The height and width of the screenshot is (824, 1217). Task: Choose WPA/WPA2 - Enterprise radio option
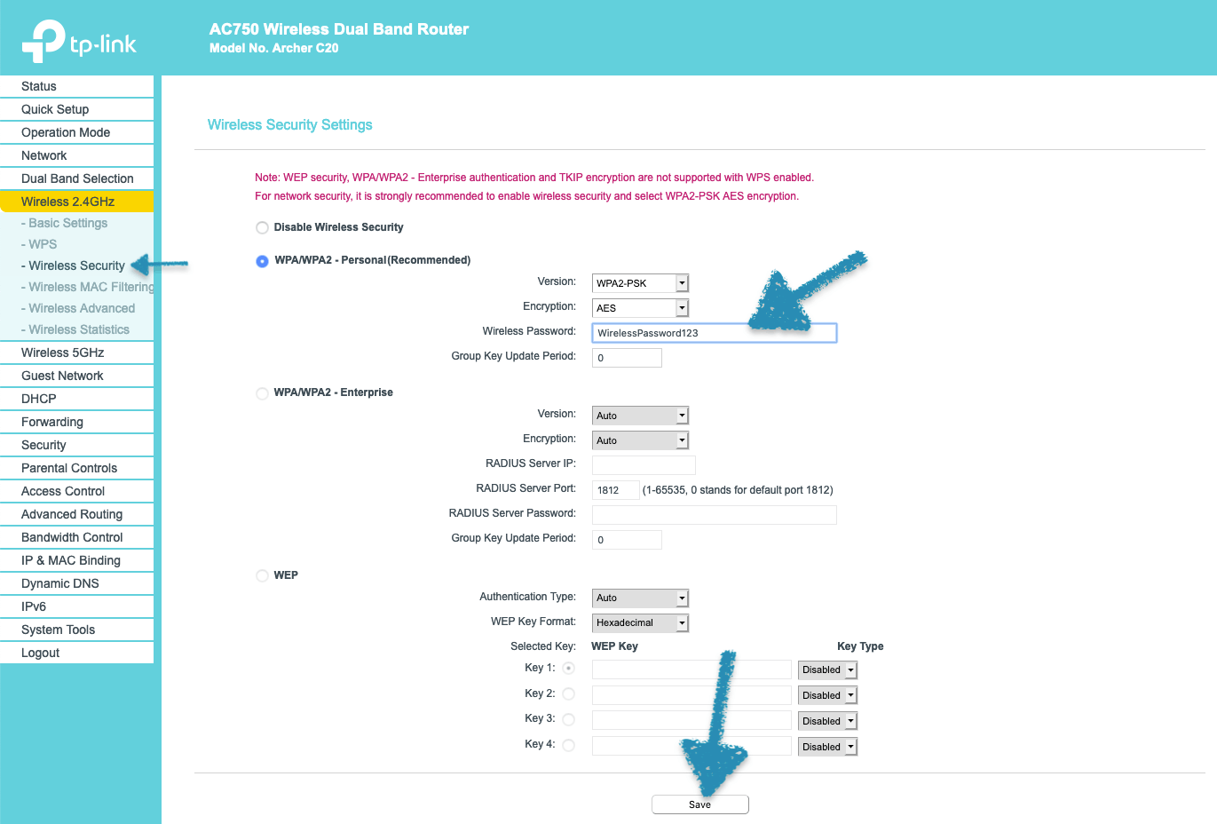262,393
